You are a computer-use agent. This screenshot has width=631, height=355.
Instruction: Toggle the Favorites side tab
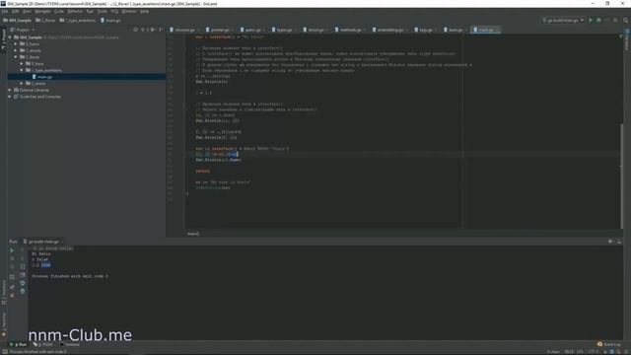tap(4, 324)
